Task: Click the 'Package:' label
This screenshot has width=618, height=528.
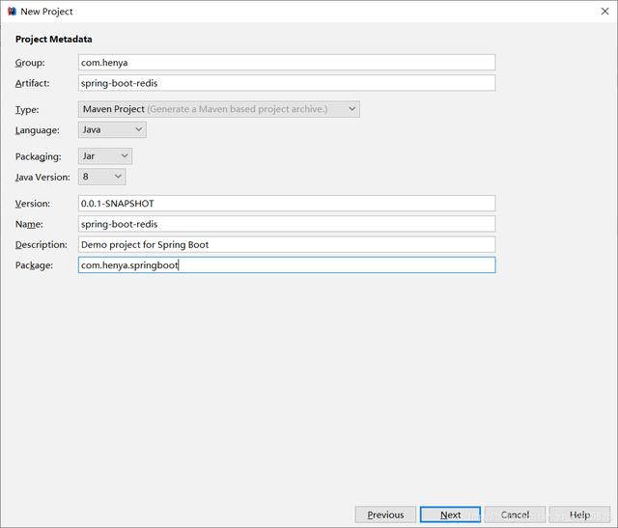Action: [34, 265]
